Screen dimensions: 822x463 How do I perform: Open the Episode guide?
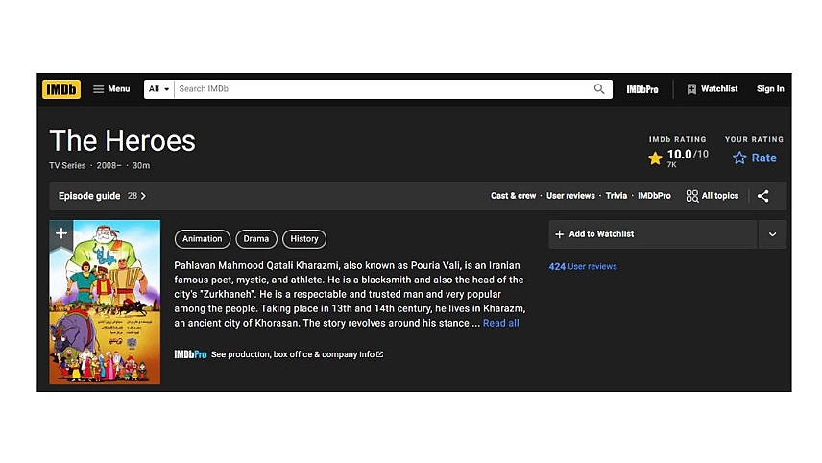coord(102,196)
